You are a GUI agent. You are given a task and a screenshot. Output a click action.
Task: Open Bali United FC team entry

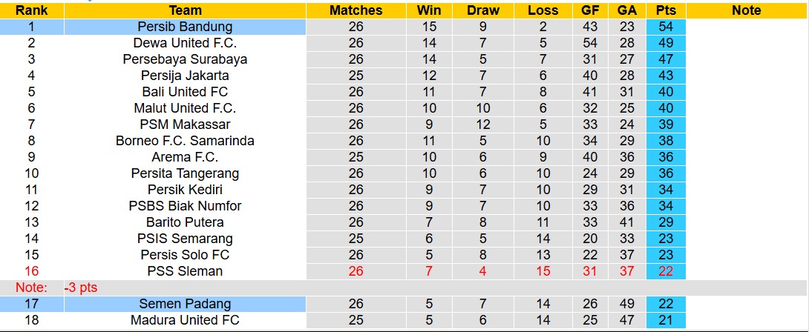pos(185,92)
